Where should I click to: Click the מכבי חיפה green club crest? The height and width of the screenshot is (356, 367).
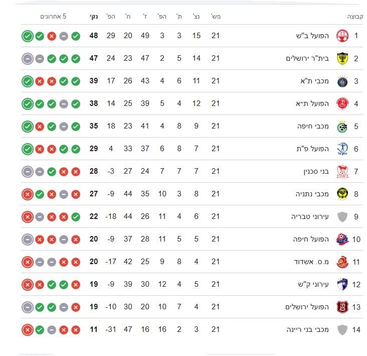tap(342, 126)
